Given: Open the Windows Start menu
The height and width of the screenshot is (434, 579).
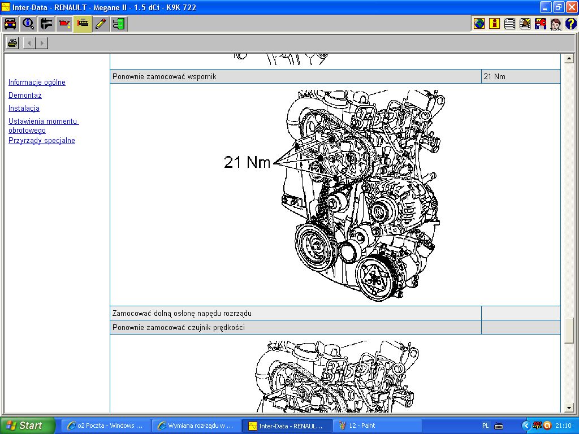Looking at the screenshot, I should tap(27, 426).
